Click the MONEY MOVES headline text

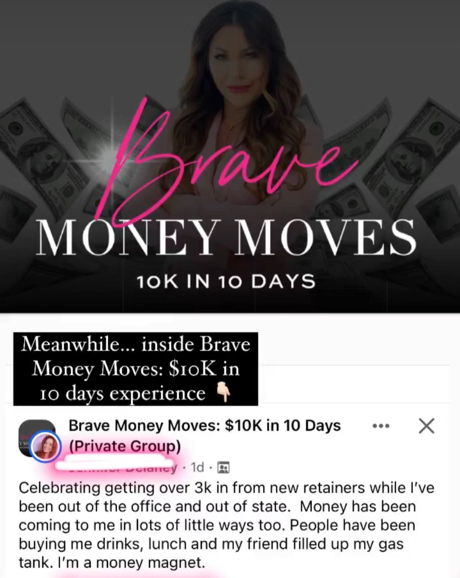pyautogui.click(x=227, y=238)
